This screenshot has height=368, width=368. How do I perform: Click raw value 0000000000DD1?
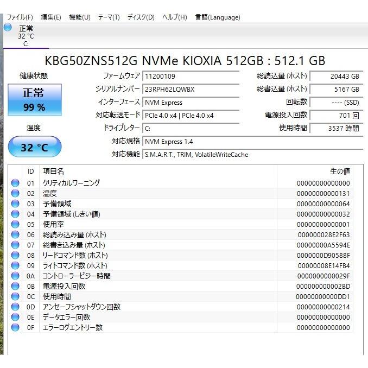[x=323, y=297]
